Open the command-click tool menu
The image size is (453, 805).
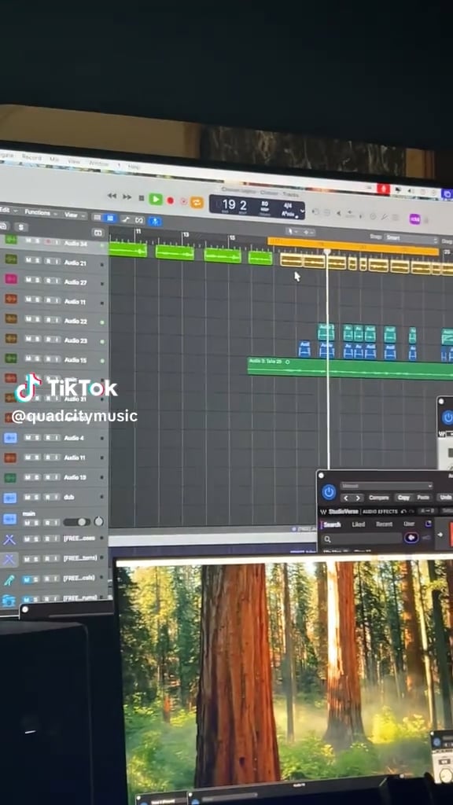(308, 232)
